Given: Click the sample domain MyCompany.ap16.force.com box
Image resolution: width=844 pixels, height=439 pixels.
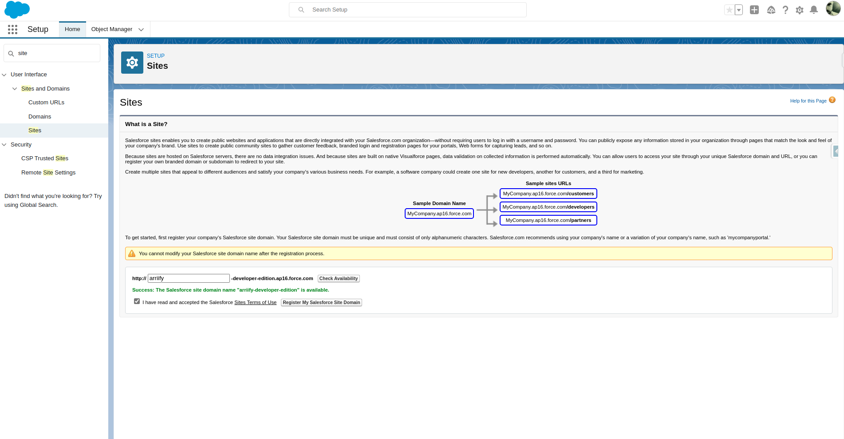Looking at the screenshot, I should [439, 214].
